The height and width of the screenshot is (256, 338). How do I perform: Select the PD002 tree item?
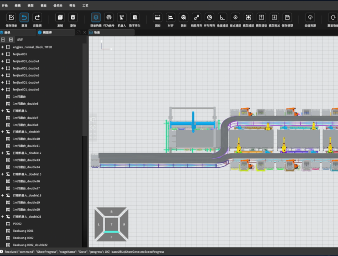(x=41, y=224)
